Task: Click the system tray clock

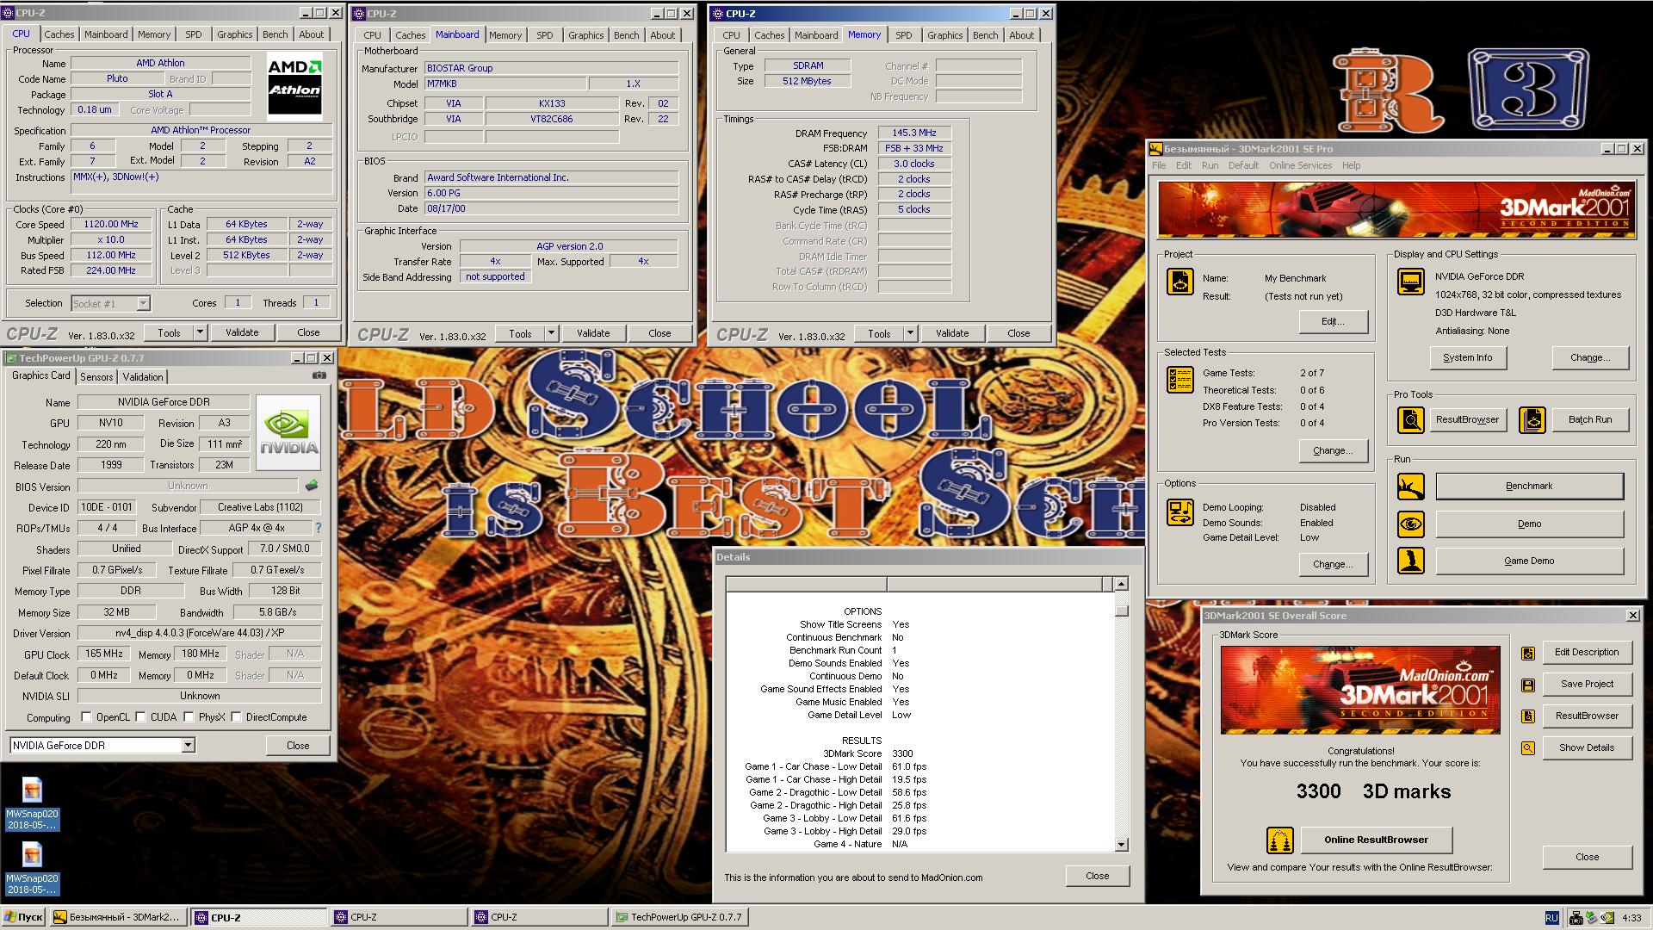Action: click(x=1631, y=918)
